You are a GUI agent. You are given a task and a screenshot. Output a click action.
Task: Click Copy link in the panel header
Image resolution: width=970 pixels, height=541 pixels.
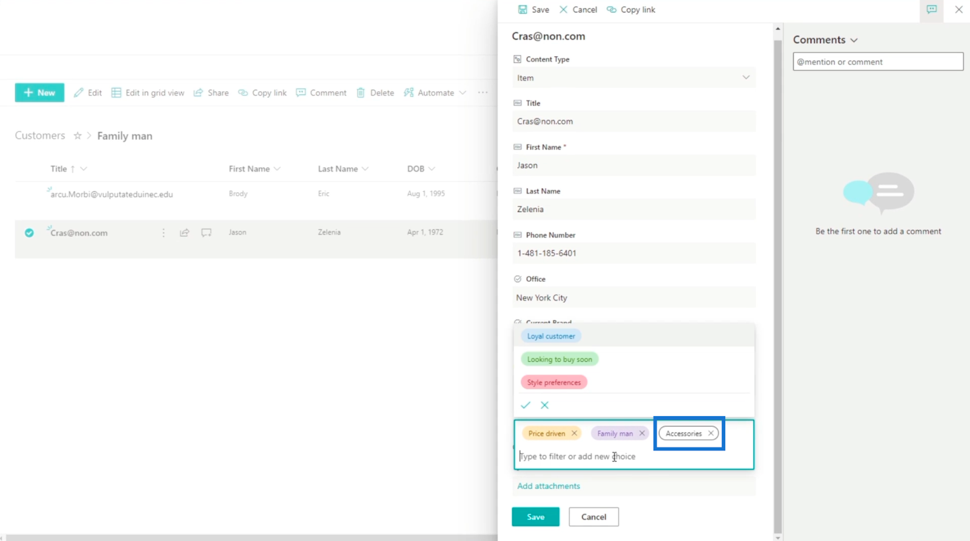[631, 10]
